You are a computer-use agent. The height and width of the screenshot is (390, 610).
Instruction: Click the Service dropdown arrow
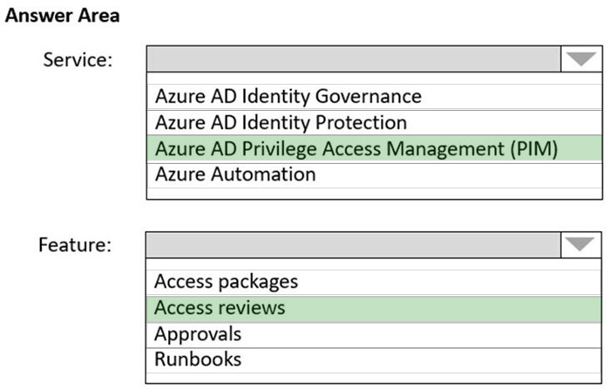(x=579, y=59)
